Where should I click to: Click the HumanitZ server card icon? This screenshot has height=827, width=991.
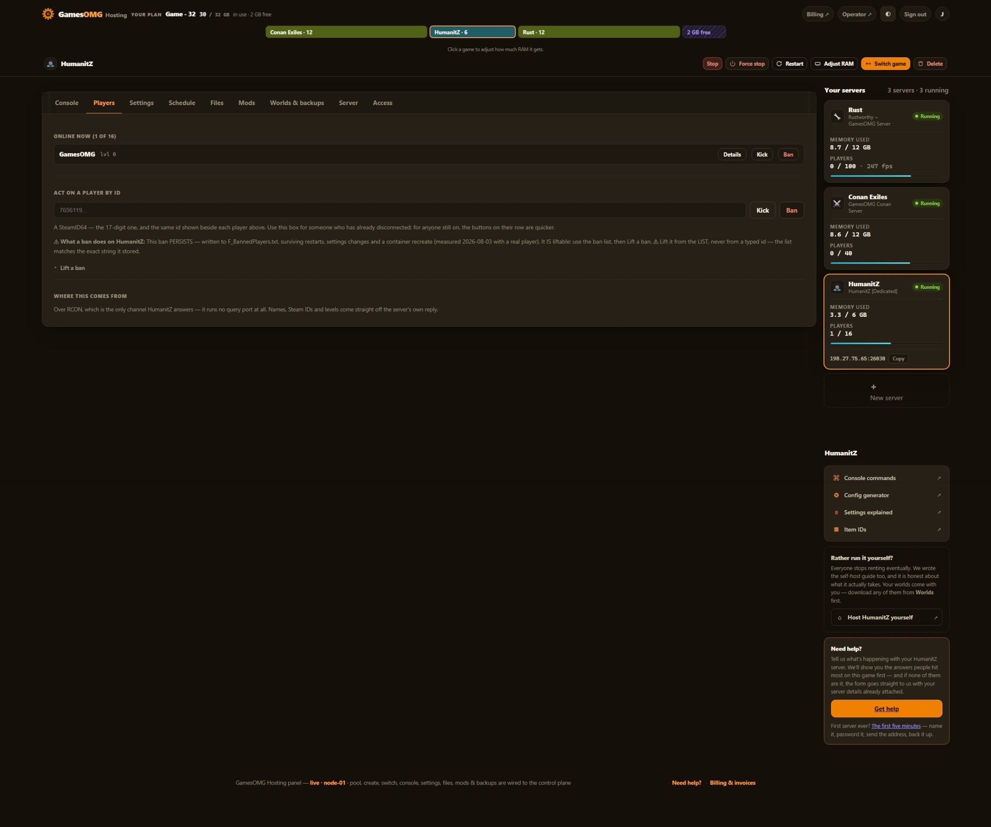point(836,287)
